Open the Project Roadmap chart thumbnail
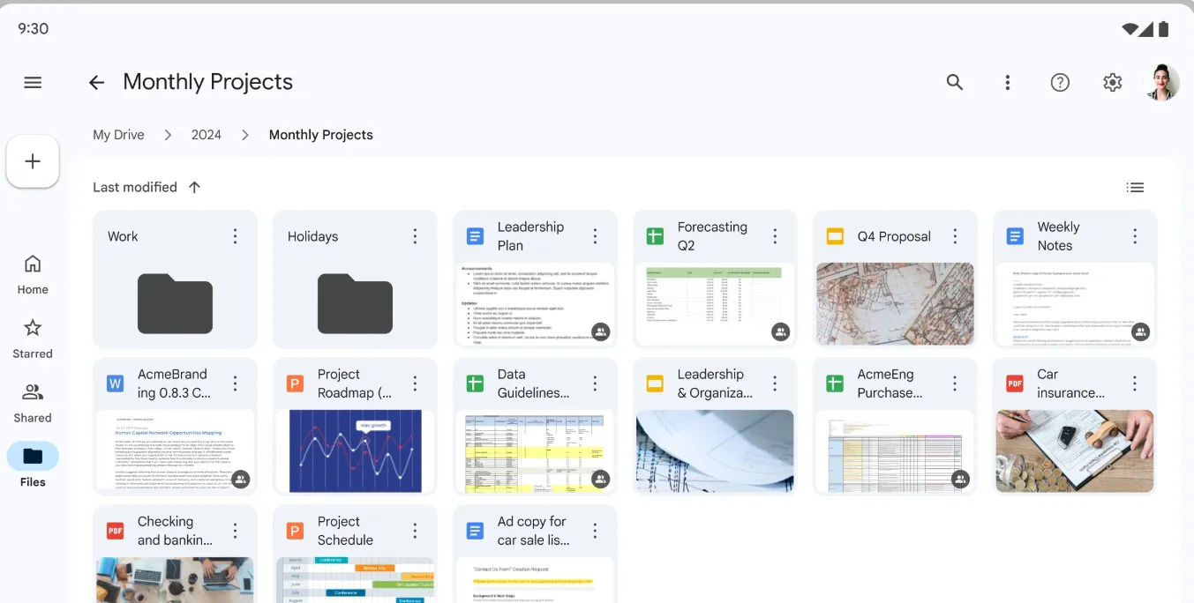The height and width of the screenshot is (603, 1194). (355, 451)
